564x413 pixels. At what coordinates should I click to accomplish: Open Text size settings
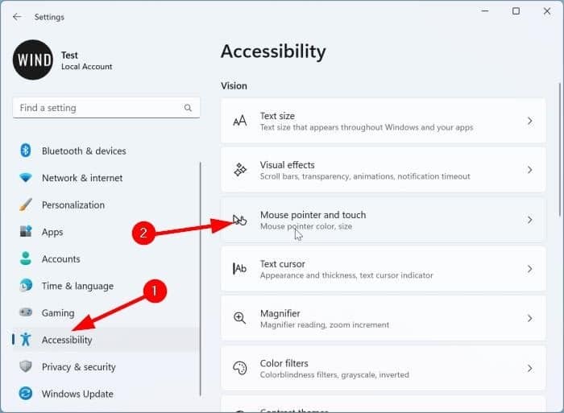(384, 121)
